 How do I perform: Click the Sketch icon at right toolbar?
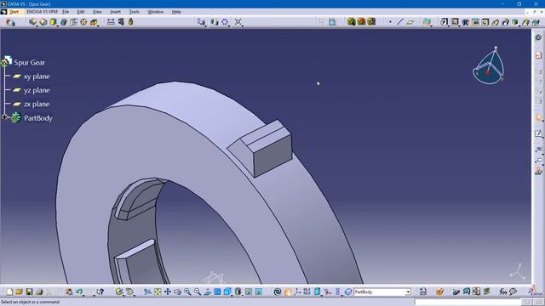coord(538,133)
